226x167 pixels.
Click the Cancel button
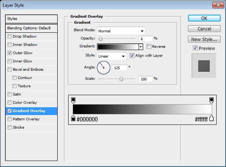pos(204,29)
